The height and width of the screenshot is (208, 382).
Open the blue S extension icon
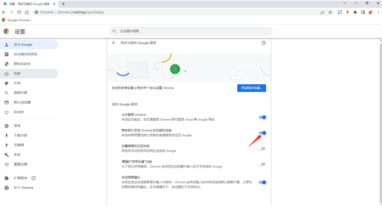(x=340, y=12)
